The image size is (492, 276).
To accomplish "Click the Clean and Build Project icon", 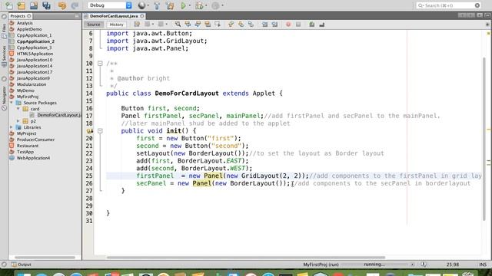I will [x=170, y=5].
